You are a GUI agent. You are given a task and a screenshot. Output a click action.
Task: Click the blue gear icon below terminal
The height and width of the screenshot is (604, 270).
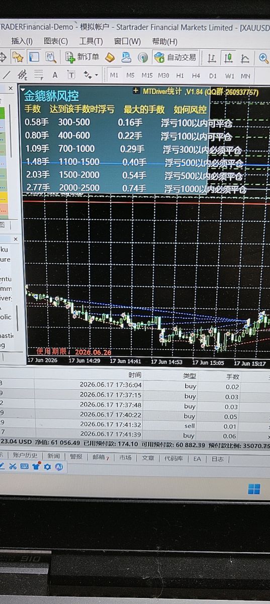tap(47, 467)
